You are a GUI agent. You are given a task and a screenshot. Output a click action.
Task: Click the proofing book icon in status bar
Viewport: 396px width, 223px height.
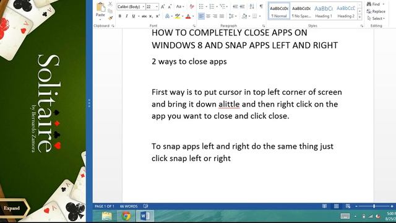(x=146, y=206)
